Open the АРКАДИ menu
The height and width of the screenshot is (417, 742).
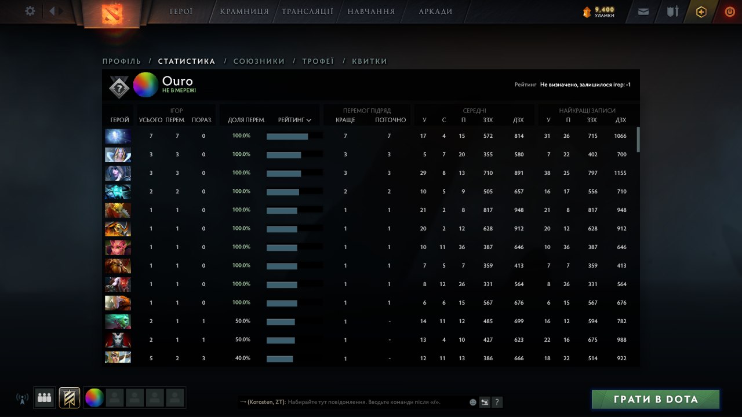pos(435,11)
